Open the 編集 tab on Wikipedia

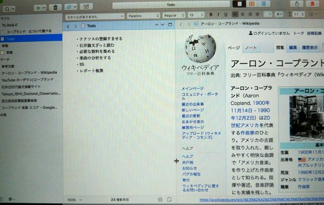tap(293, 47)
